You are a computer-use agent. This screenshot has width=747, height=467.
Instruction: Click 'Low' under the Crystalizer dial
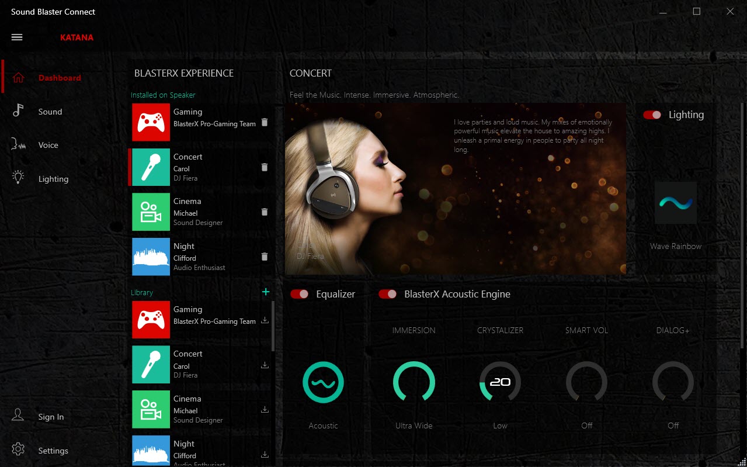point(501,426)
